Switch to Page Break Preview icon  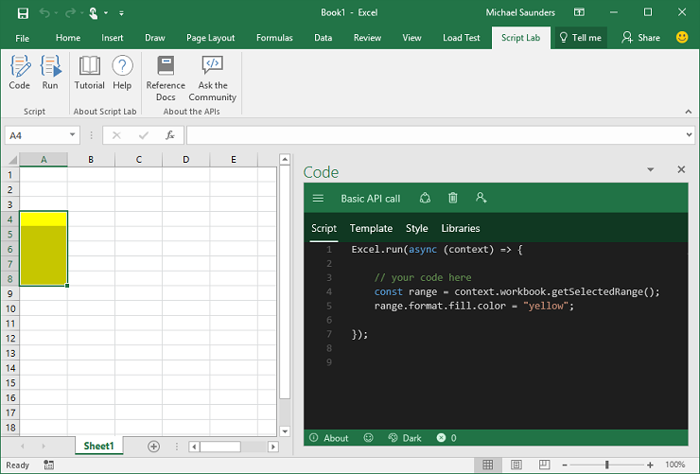pos(544,465)
